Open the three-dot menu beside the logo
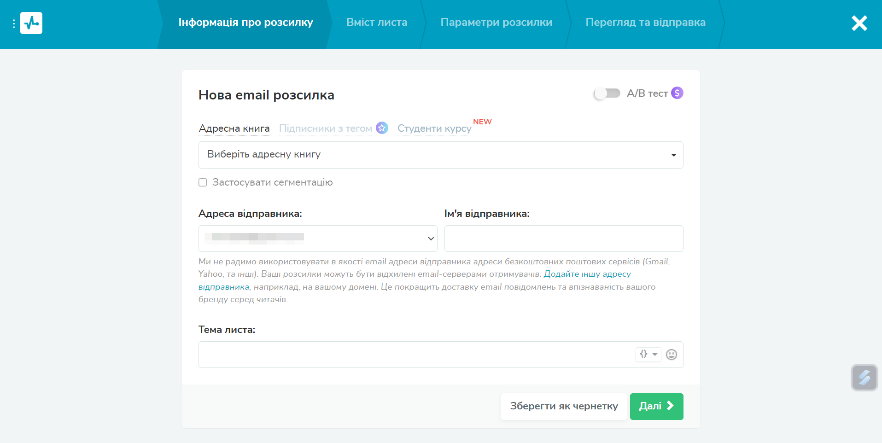This screenshot has height=443, width=882. (x=14, y=23)
